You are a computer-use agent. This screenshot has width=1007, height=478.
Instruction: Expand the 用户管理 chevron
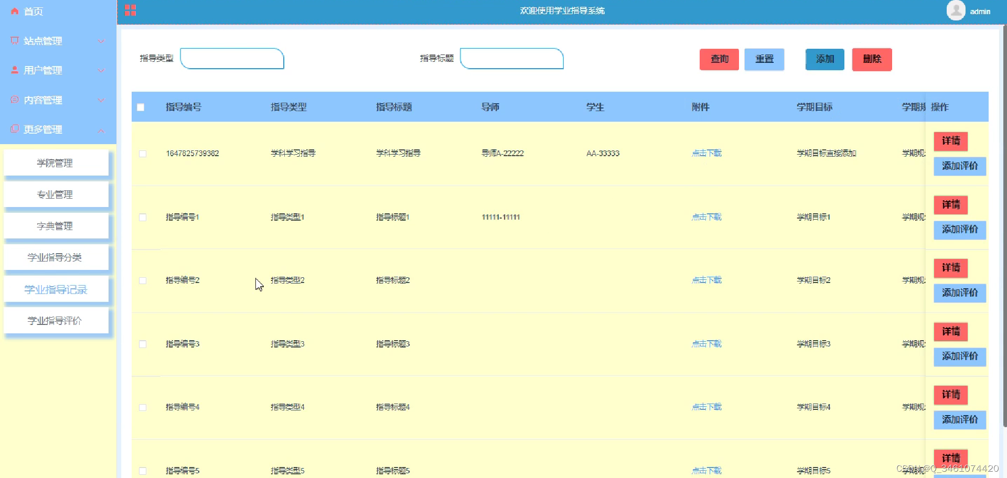click(x=101, y=71)
